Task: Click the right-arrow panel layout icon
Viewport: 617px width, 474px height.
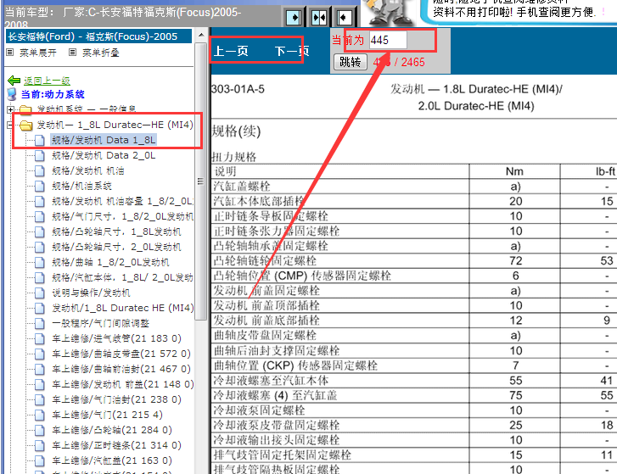Action: point(294,17)
